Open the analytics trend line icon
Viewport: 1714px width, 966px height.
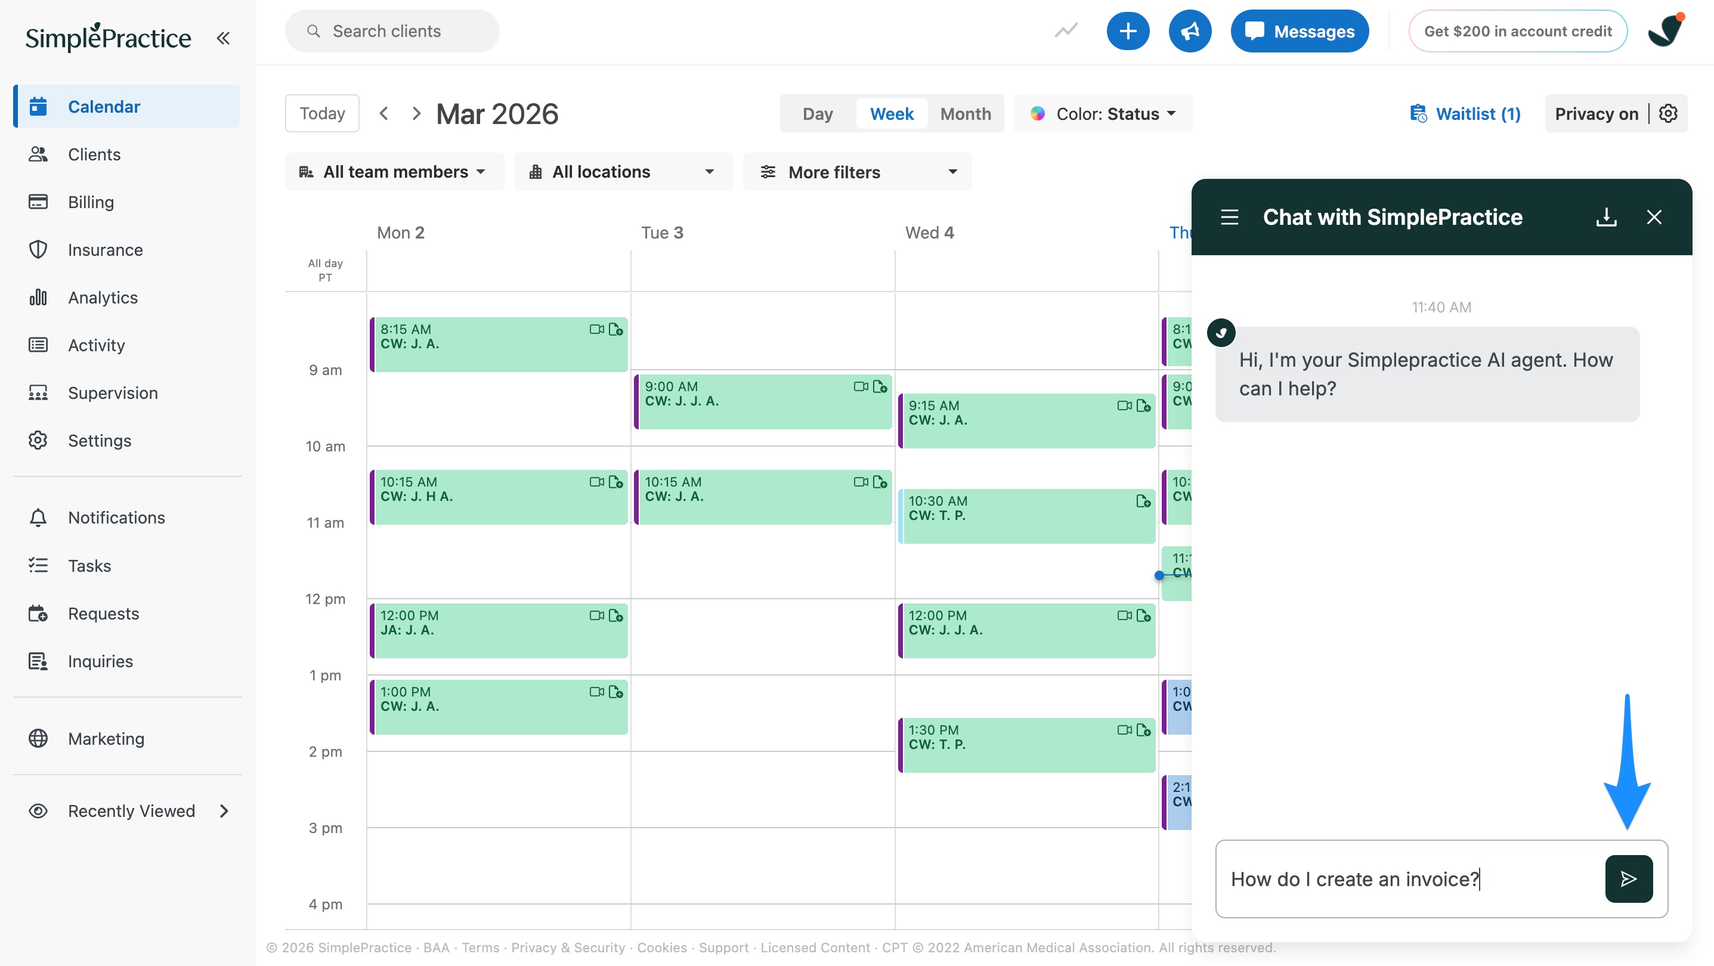point(1066,30)
